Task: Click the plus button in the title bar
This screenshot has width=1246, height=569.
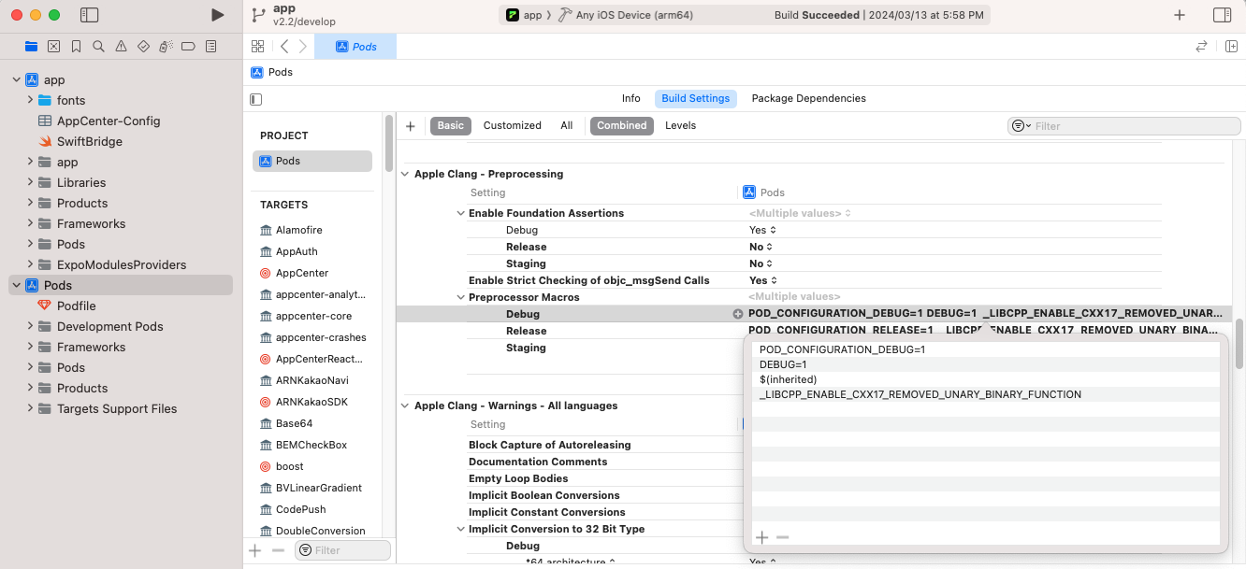Action: pos(1180,15)
